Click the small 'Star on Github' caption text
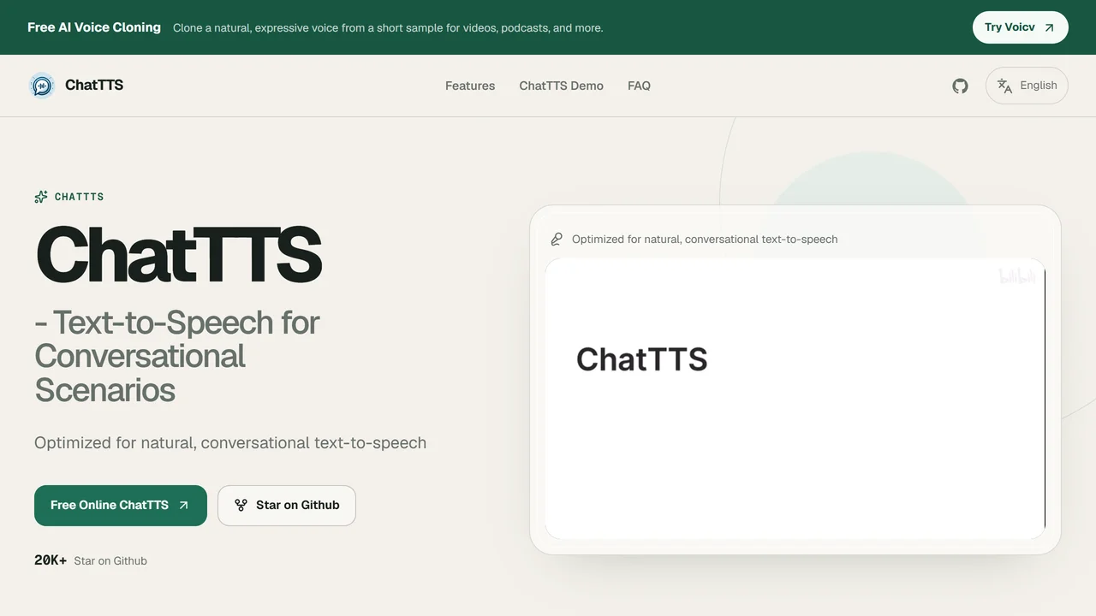The image size is (1096, 616). point(110,561)
